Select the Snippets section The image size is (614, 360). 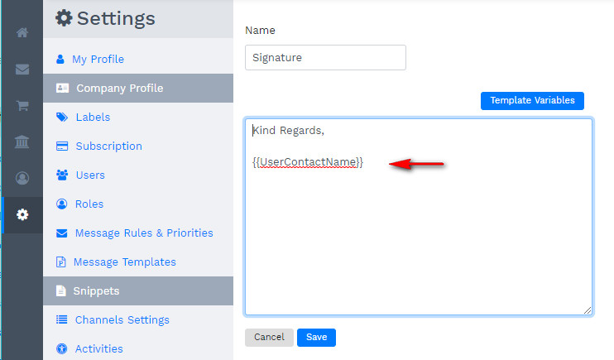[96, 291]
